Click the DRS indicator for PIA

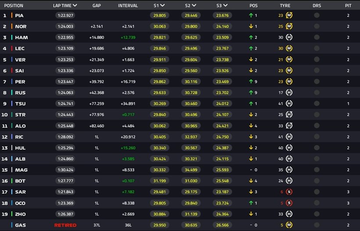pos(317,15)
